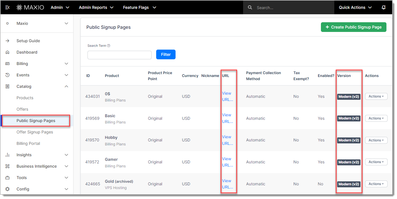
Task: Click the Business Intelligence sidebar icon
Action: (x=8, y=166)
